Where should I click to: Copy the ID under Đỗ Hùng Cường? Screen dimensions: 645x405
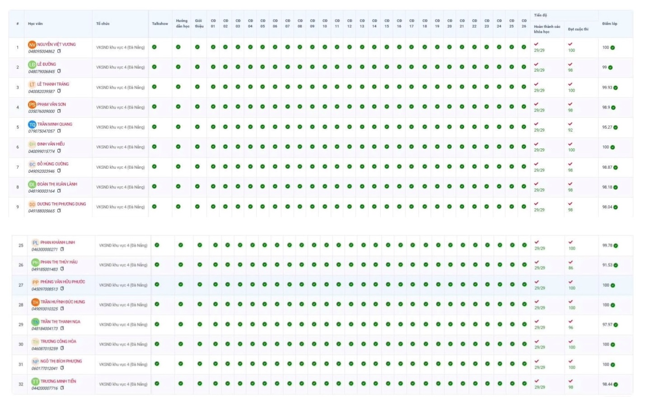click(x=59, y=171)
